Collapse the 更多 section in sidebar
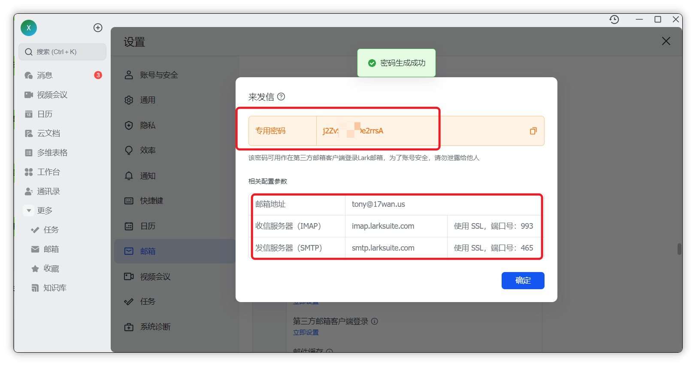Screen dimensions: 696x366 tap(29, 210)
